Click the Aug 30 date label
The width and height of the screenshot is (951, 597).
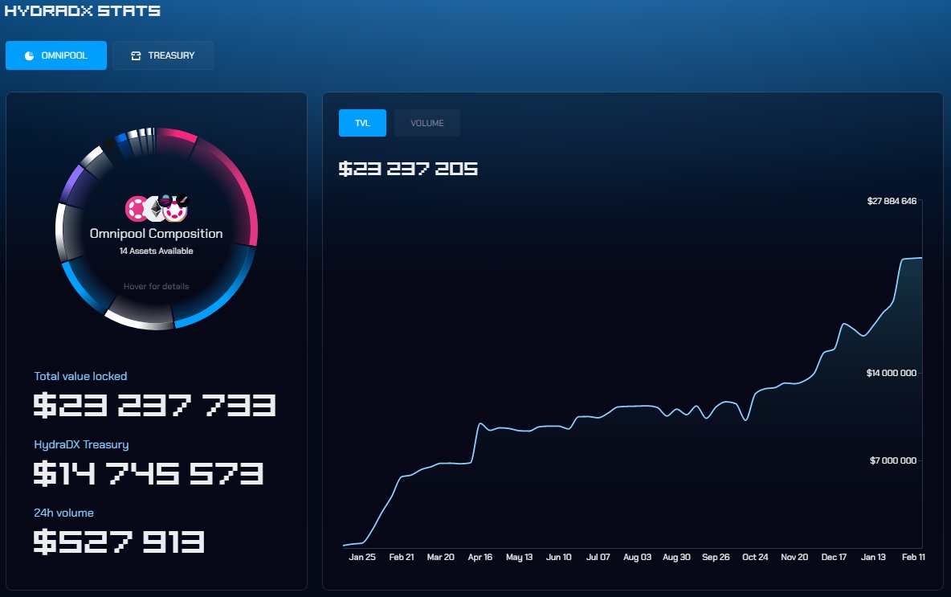(x=676, y=557)
